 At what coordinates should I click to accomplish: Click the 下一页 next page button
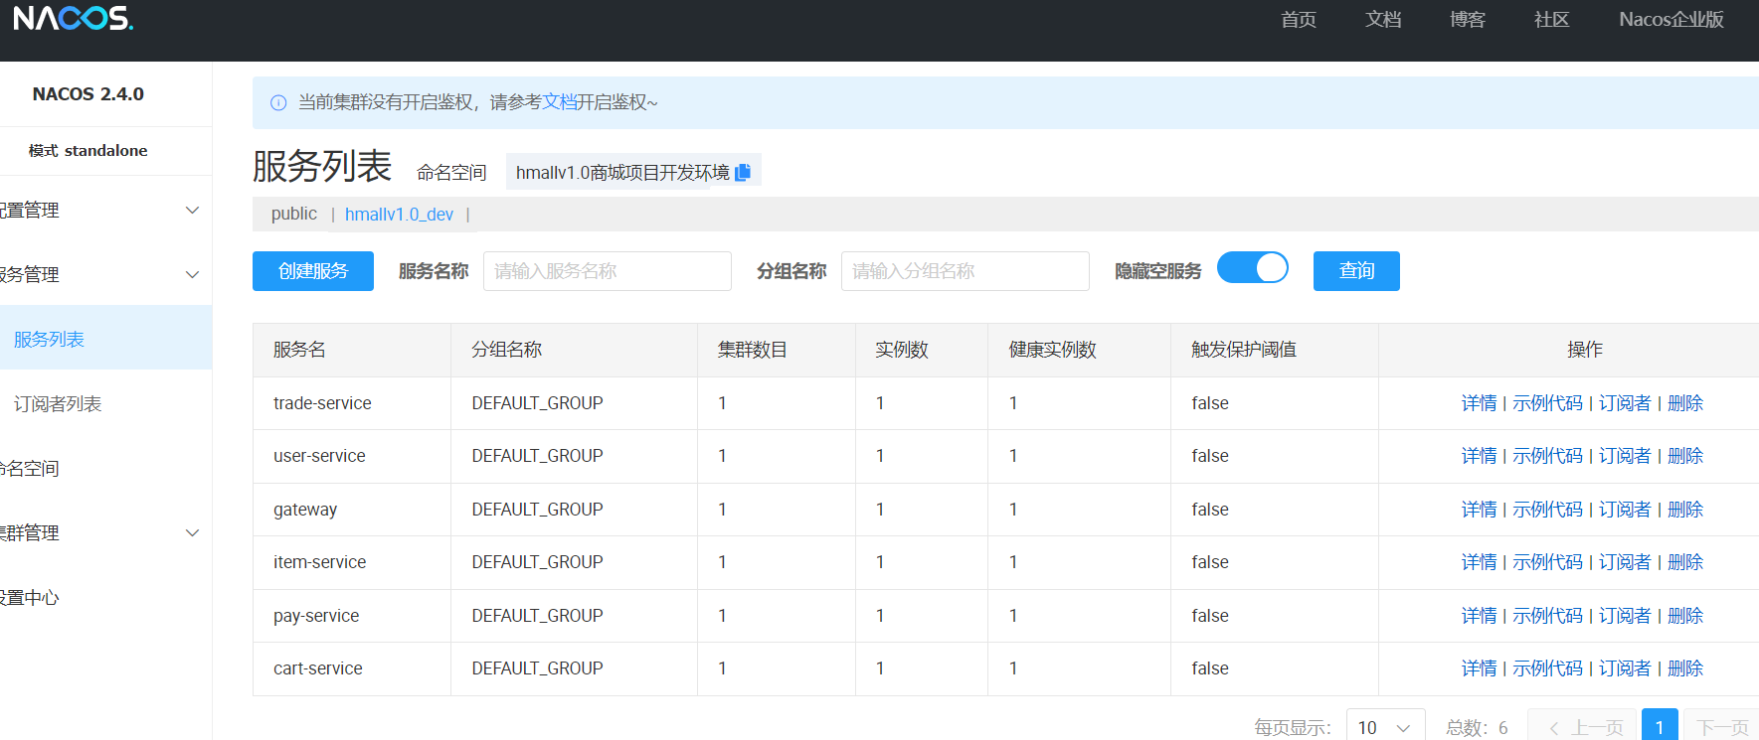point(1722,726)
